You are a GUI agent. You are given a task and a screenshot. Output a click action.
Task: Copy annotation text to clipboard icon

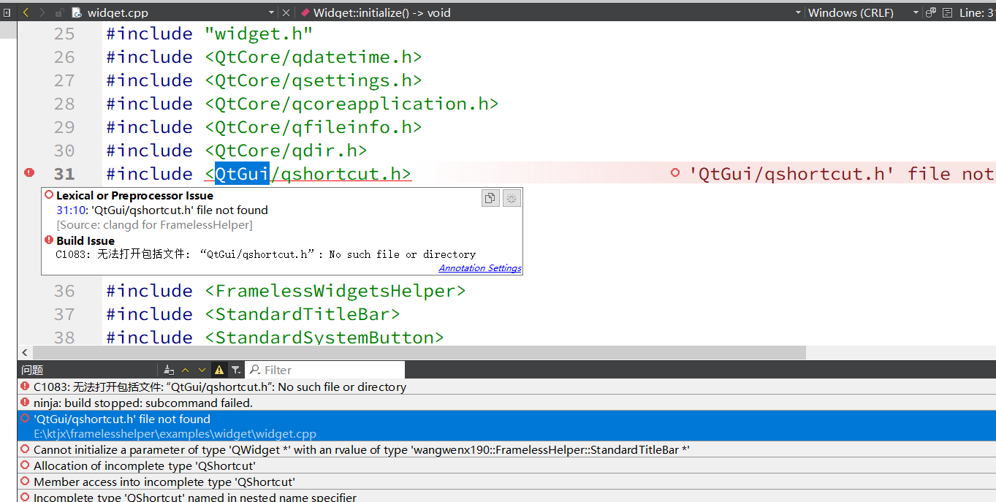coord(490,198)
